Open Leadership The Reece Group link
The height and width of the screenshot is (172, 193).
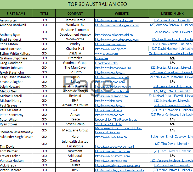coord(116,120)
